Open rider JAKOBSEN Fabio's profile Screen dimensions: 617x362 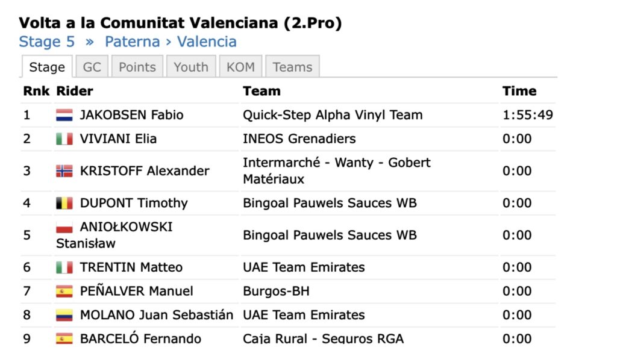point(131,115)
